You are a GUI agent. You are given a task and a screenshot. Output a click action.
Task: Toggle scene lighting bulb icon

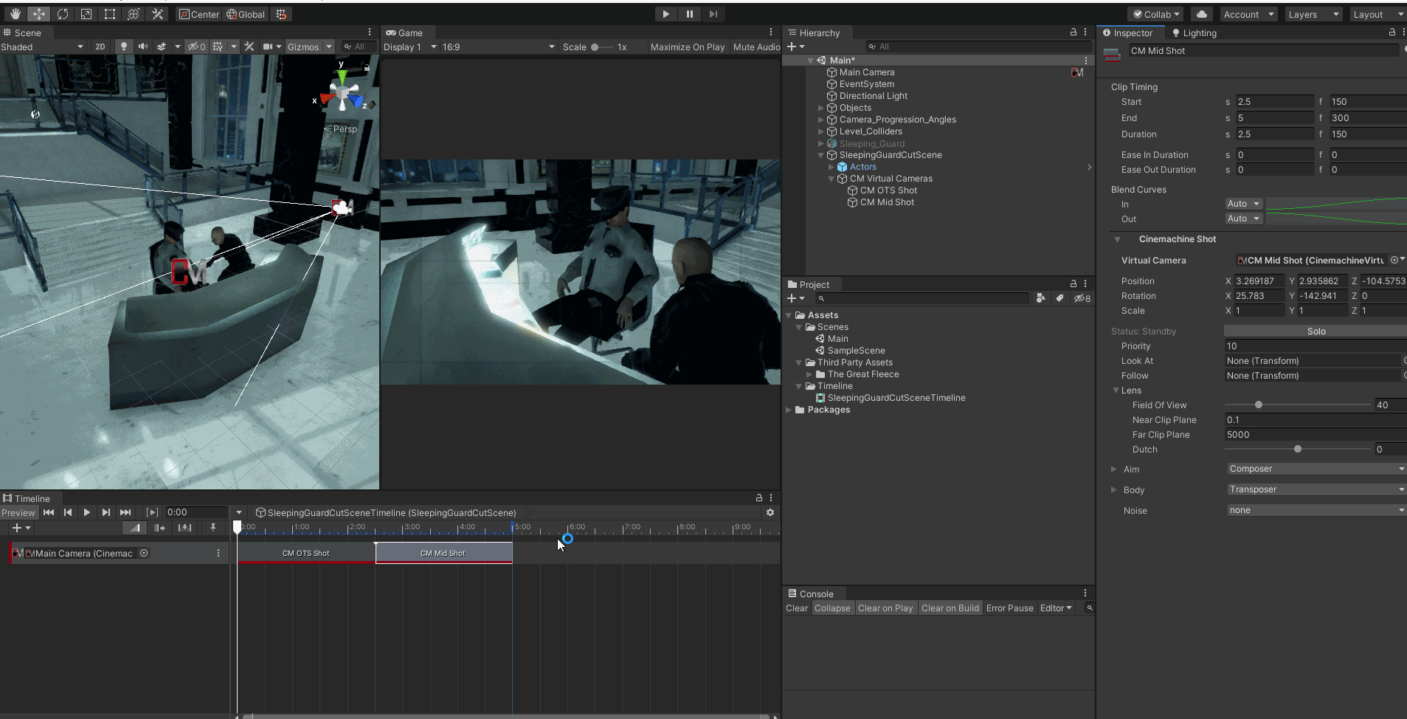[123, 47]
